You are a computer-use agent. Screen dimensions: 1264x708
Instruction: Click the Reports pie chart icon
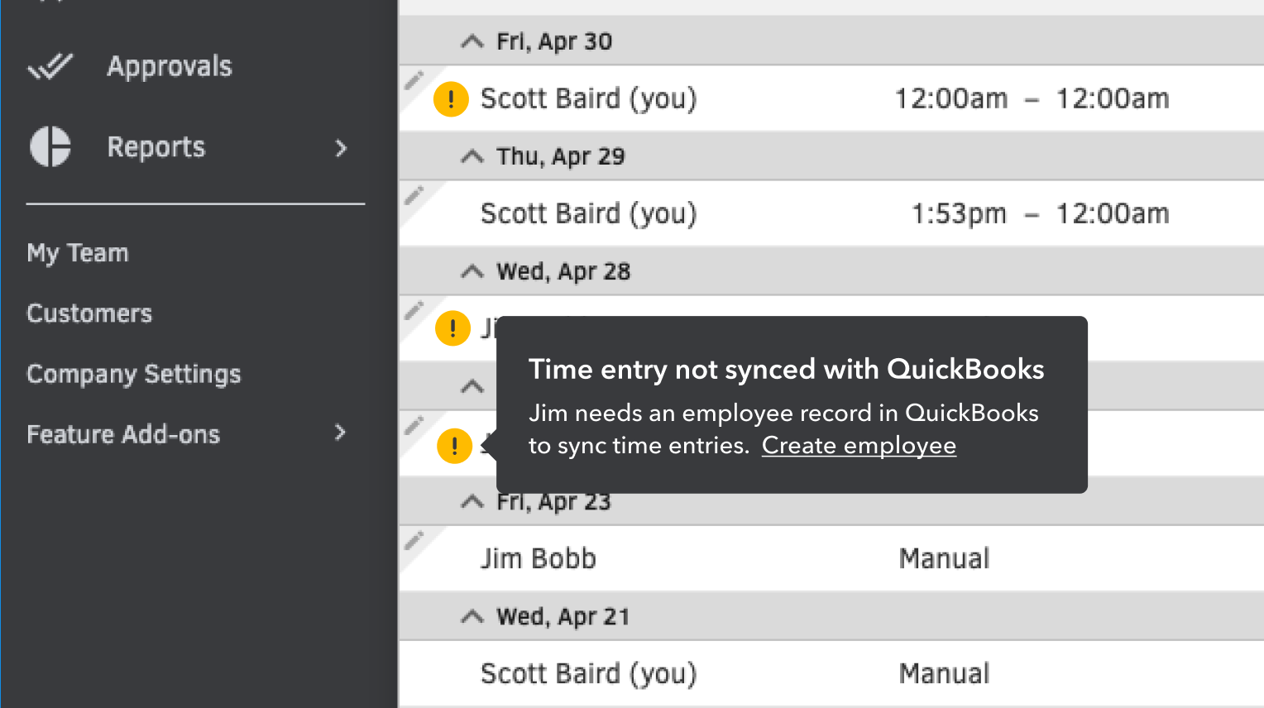(50, 147)
